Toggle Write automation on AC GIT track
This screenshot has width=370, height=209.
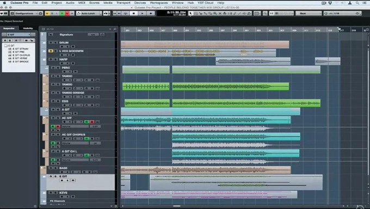click(x=92, y=122)
